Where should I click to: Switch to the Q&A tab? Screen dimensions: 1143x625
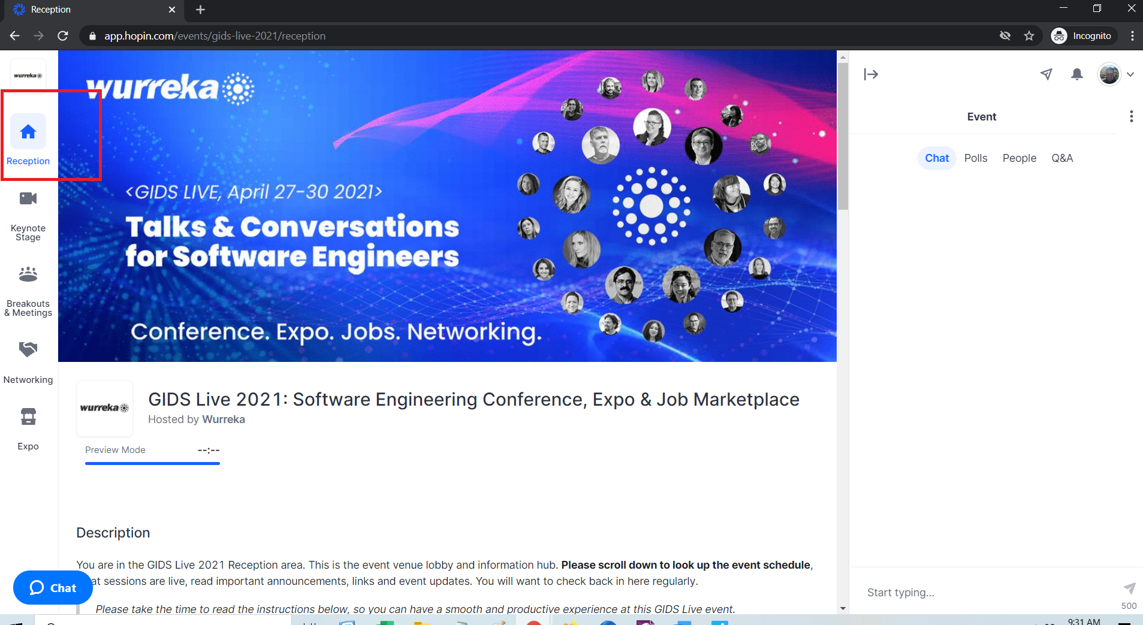pos(1062,158)
